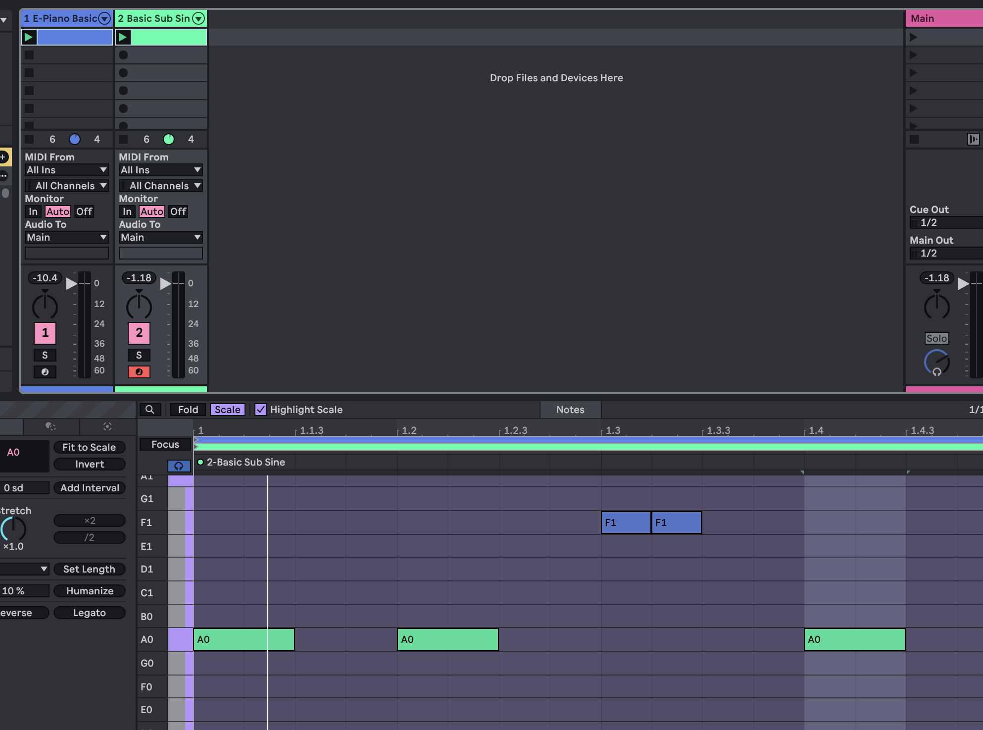Arm record button on track 2
983x730 pixels.
139,372
